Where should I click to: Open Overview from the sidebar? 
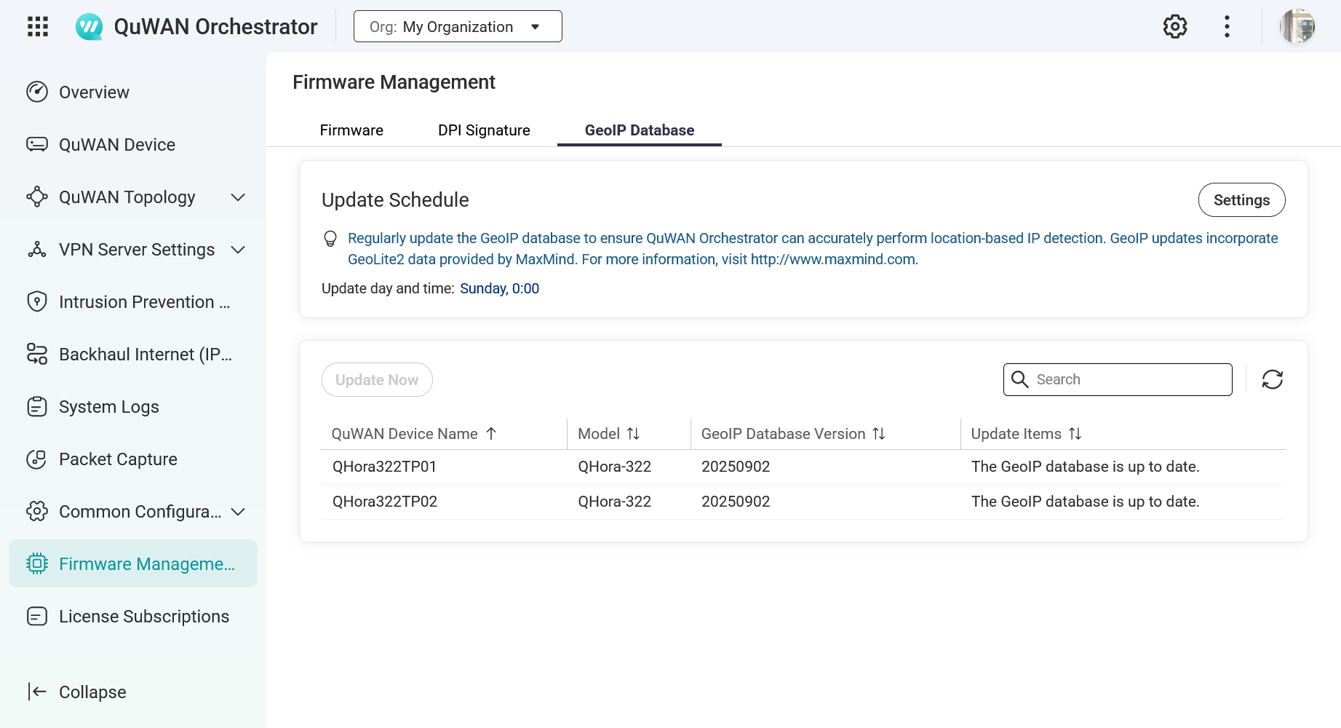[x=94, y=92]
